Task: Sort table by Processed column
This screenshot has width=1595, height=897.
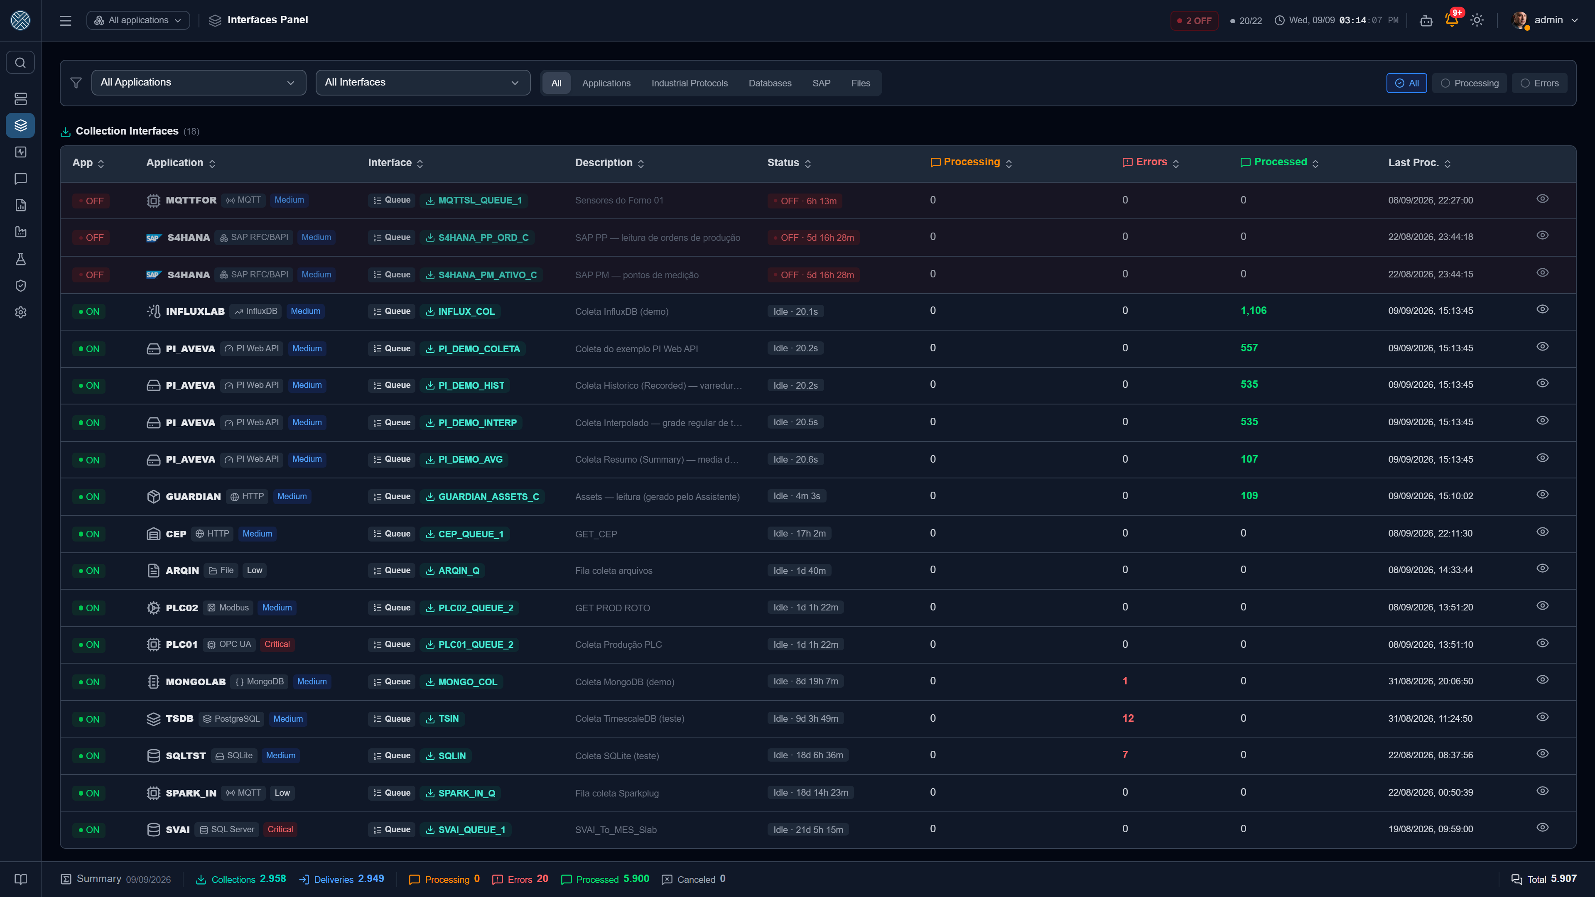Action: click(1279, 162)
